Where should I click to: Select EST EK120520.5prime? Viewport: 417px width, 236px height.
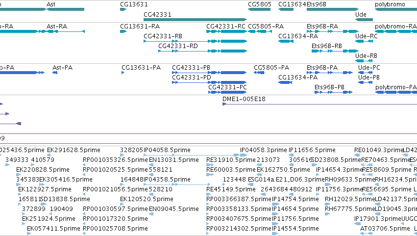(147, 200)
